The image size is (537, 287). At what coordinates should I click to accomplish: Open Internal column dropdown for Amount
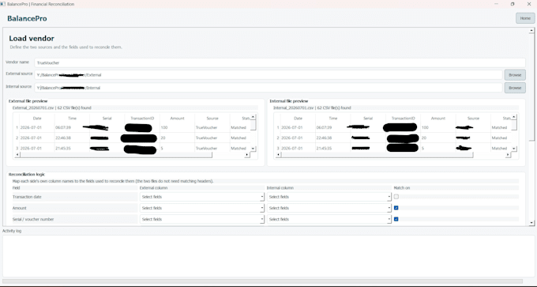[329, 208]
